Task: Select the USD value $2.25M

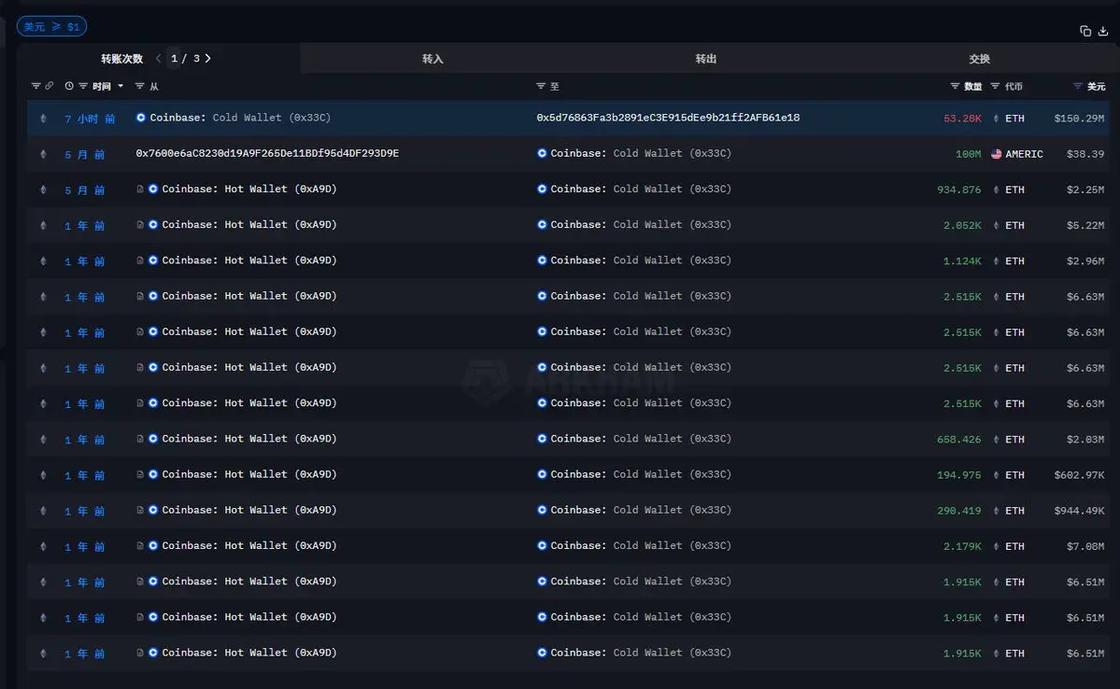Action: 1085,190
